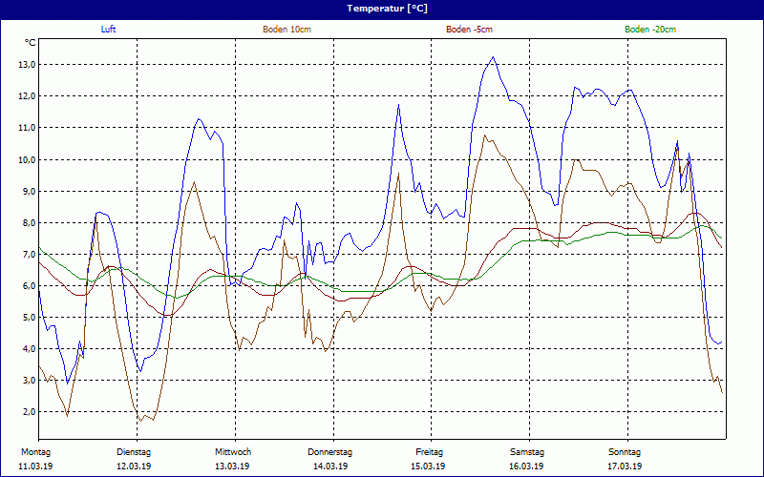Viewport: 764px width, 477px height.
Task: Click the Boden -5cm legend entry
Action: [469, 30]
